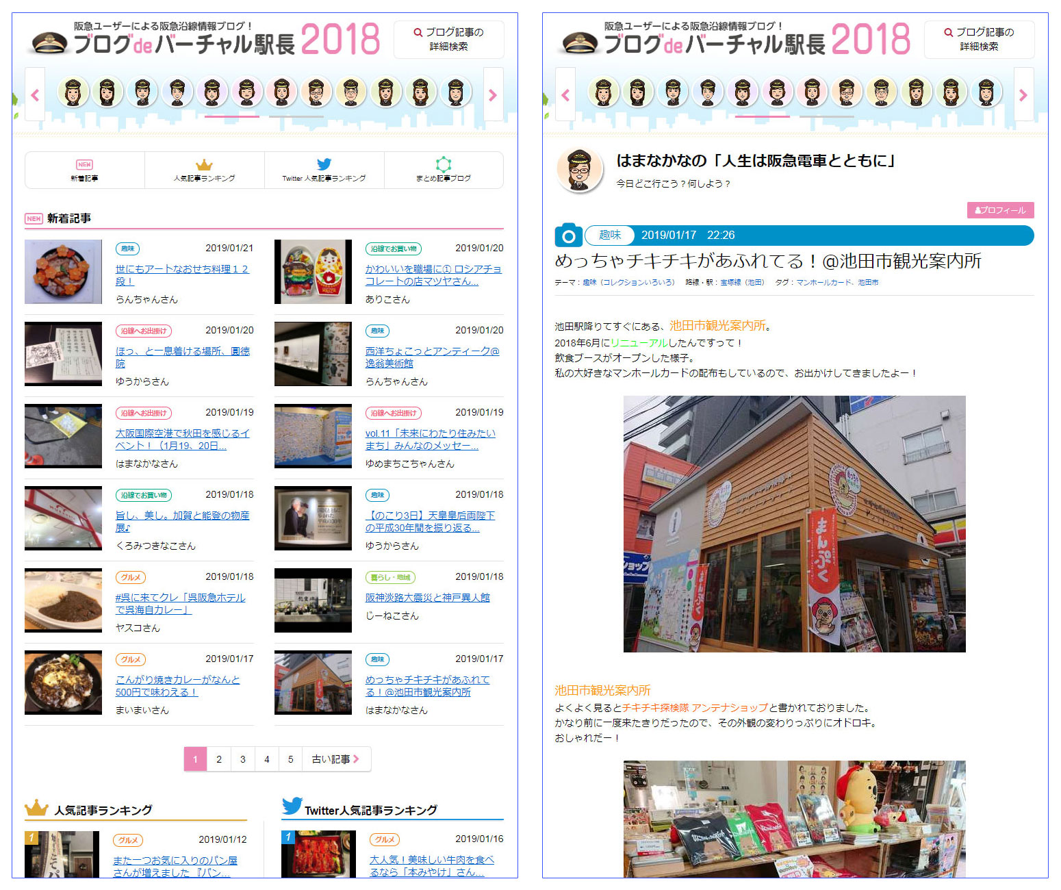Show previous bloggers in the article page avatar carousel

565,94
